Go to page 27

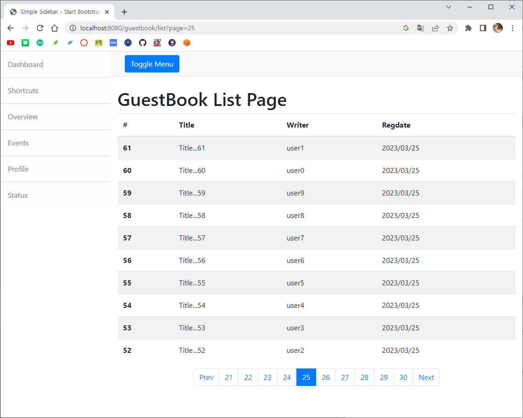345,377
